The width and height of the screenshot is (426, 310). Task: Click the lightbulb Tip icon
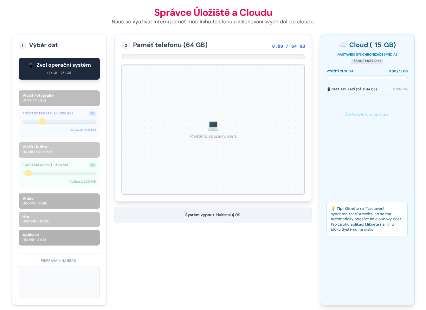coord(333,209)
